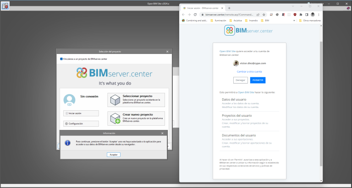The image size is (352, 188).
Task: Click the 'Crear nuevo proyecto' button
Action: [x=136, y=118]
